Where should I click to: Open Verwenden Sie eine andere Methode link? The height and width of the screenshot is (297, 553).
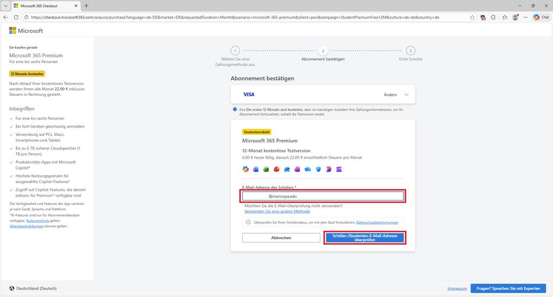click(277, 211)
